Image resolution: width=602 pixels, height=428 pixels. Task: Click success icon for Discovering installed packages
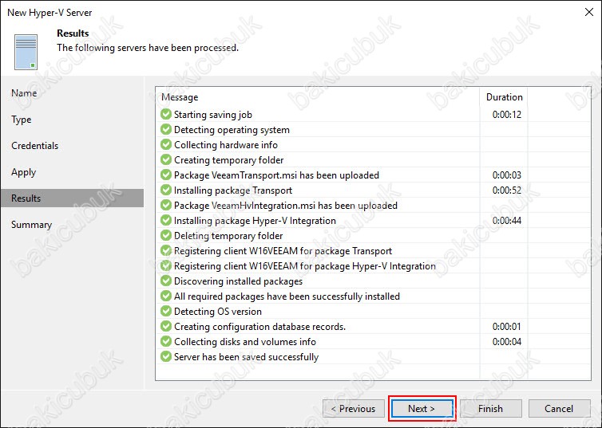[166, 281]
